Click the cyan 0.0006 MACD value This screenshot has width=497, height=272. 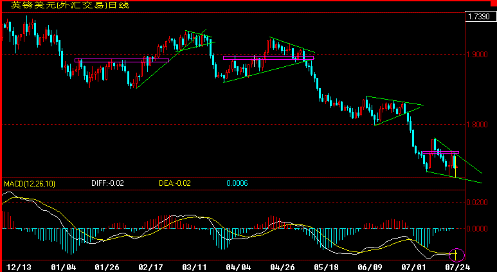point(237,183)
